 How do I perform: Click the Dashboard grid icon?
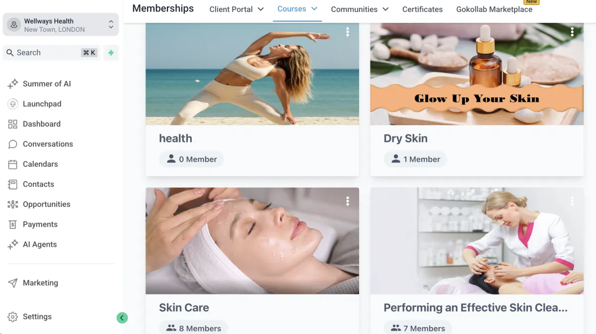pos(13,124)
